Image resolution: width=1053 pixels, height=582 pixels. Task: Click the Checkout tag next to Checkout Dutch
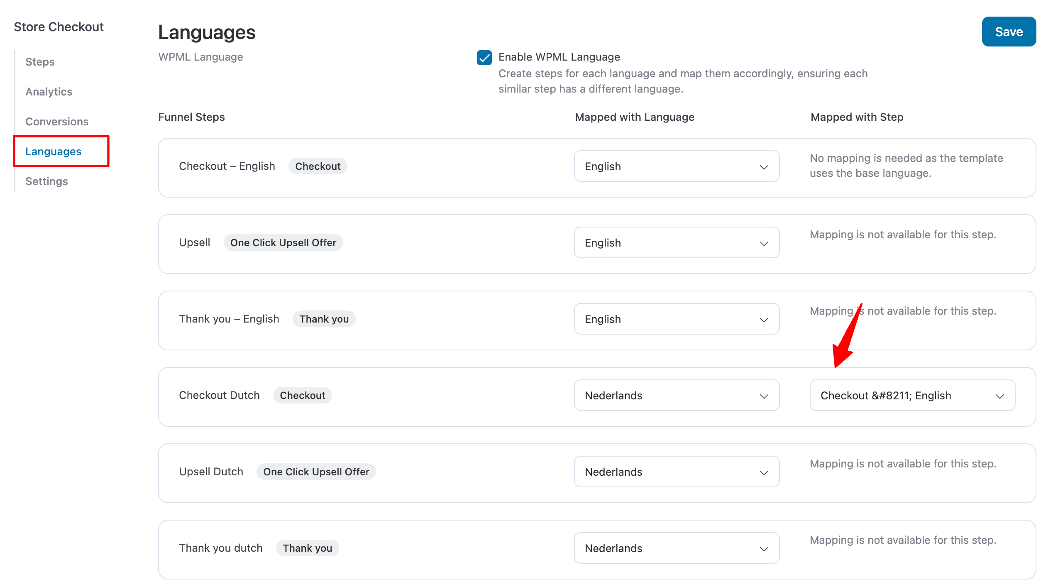303,395
